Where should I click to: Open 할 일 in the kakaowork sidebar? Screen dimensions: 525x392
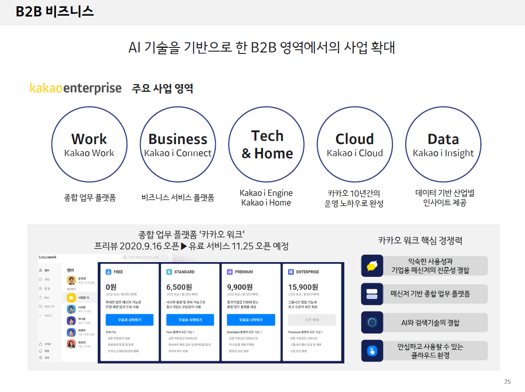(x=44, y=288)
